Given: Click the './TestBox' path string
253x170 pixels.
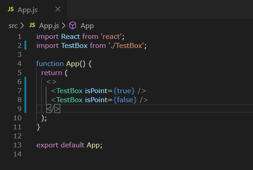Looking at the screenshot, I should coord(126,46).
